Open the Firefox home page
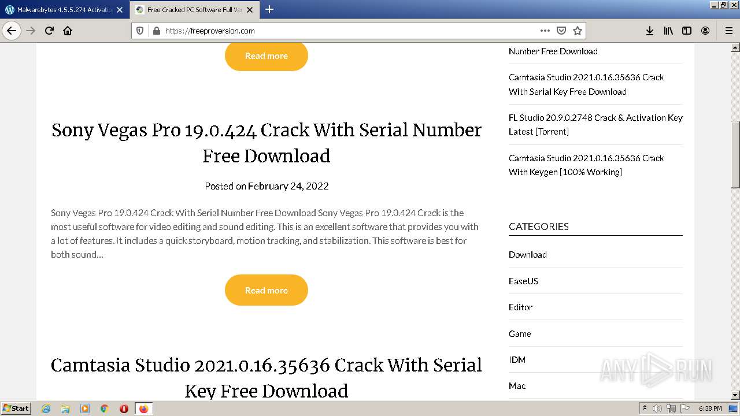This screenshot has width=740, height=416. (68, 31)
